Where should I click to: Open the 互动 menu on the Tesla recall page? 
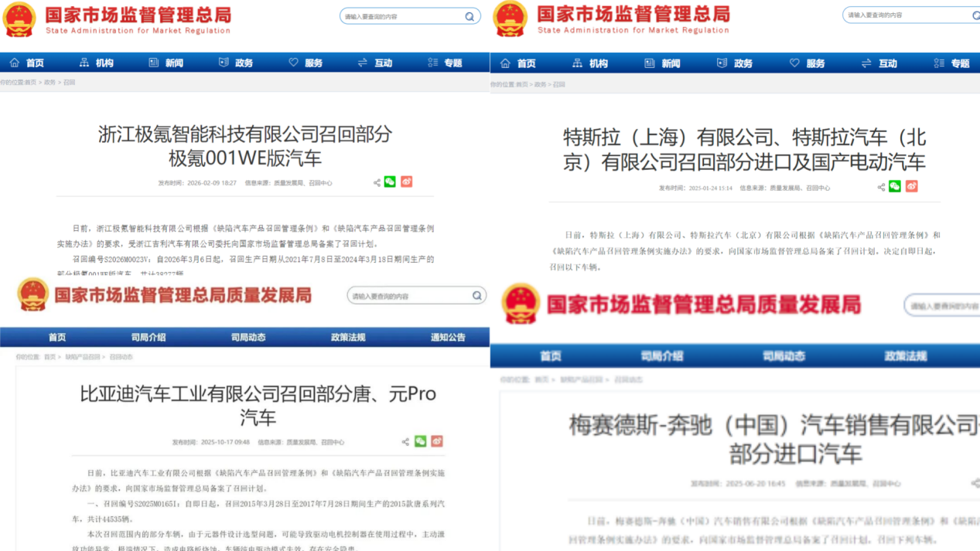click(879, 63)
